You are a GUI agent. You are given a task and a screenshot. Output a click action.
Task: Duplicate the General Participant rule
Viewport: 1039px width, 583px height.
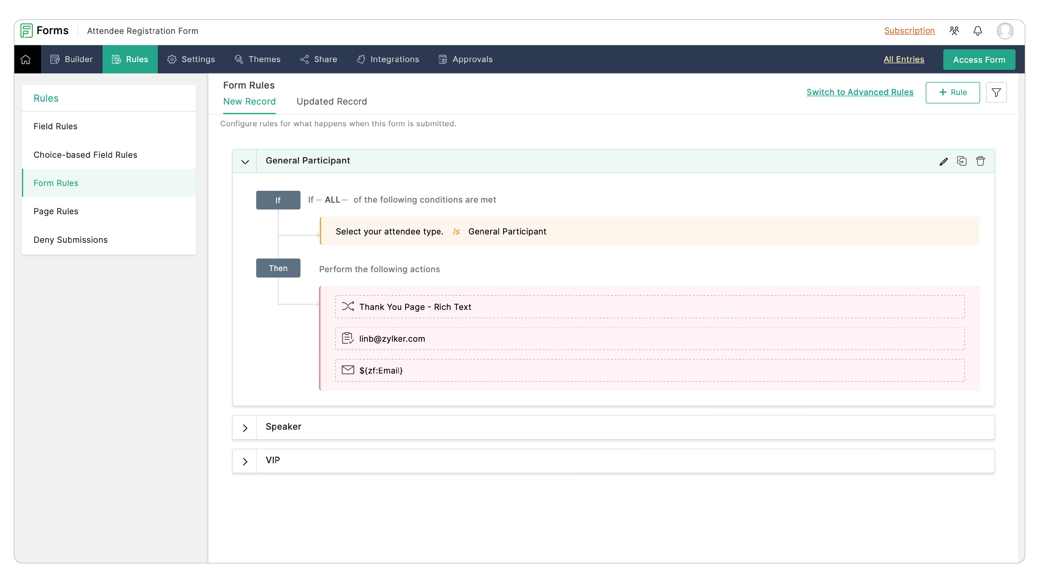(x=962, y=161)
